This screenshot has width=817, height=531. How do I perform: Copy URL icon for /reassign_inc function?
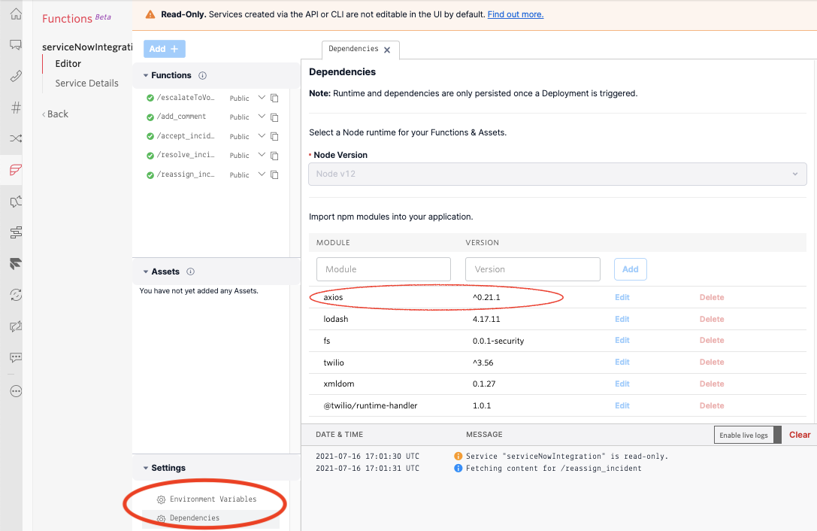click(x=274, y=174)
